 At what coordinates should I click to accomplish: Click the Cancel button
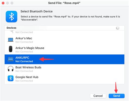pos(98,96)
